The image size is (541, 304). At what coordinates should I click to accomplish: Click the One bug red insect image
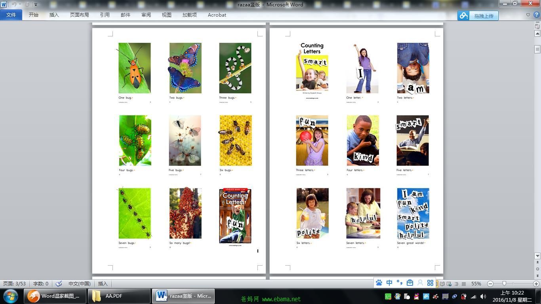point(135,68)
